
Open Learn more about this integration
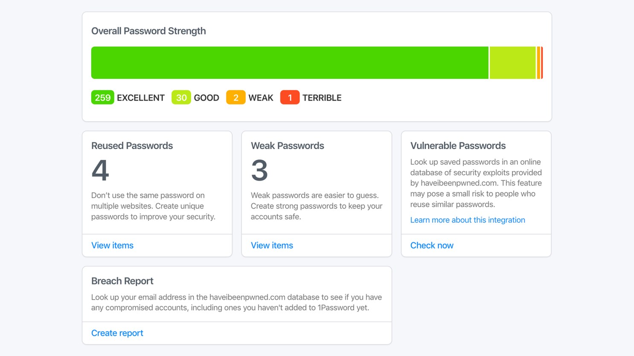(468, 220)
